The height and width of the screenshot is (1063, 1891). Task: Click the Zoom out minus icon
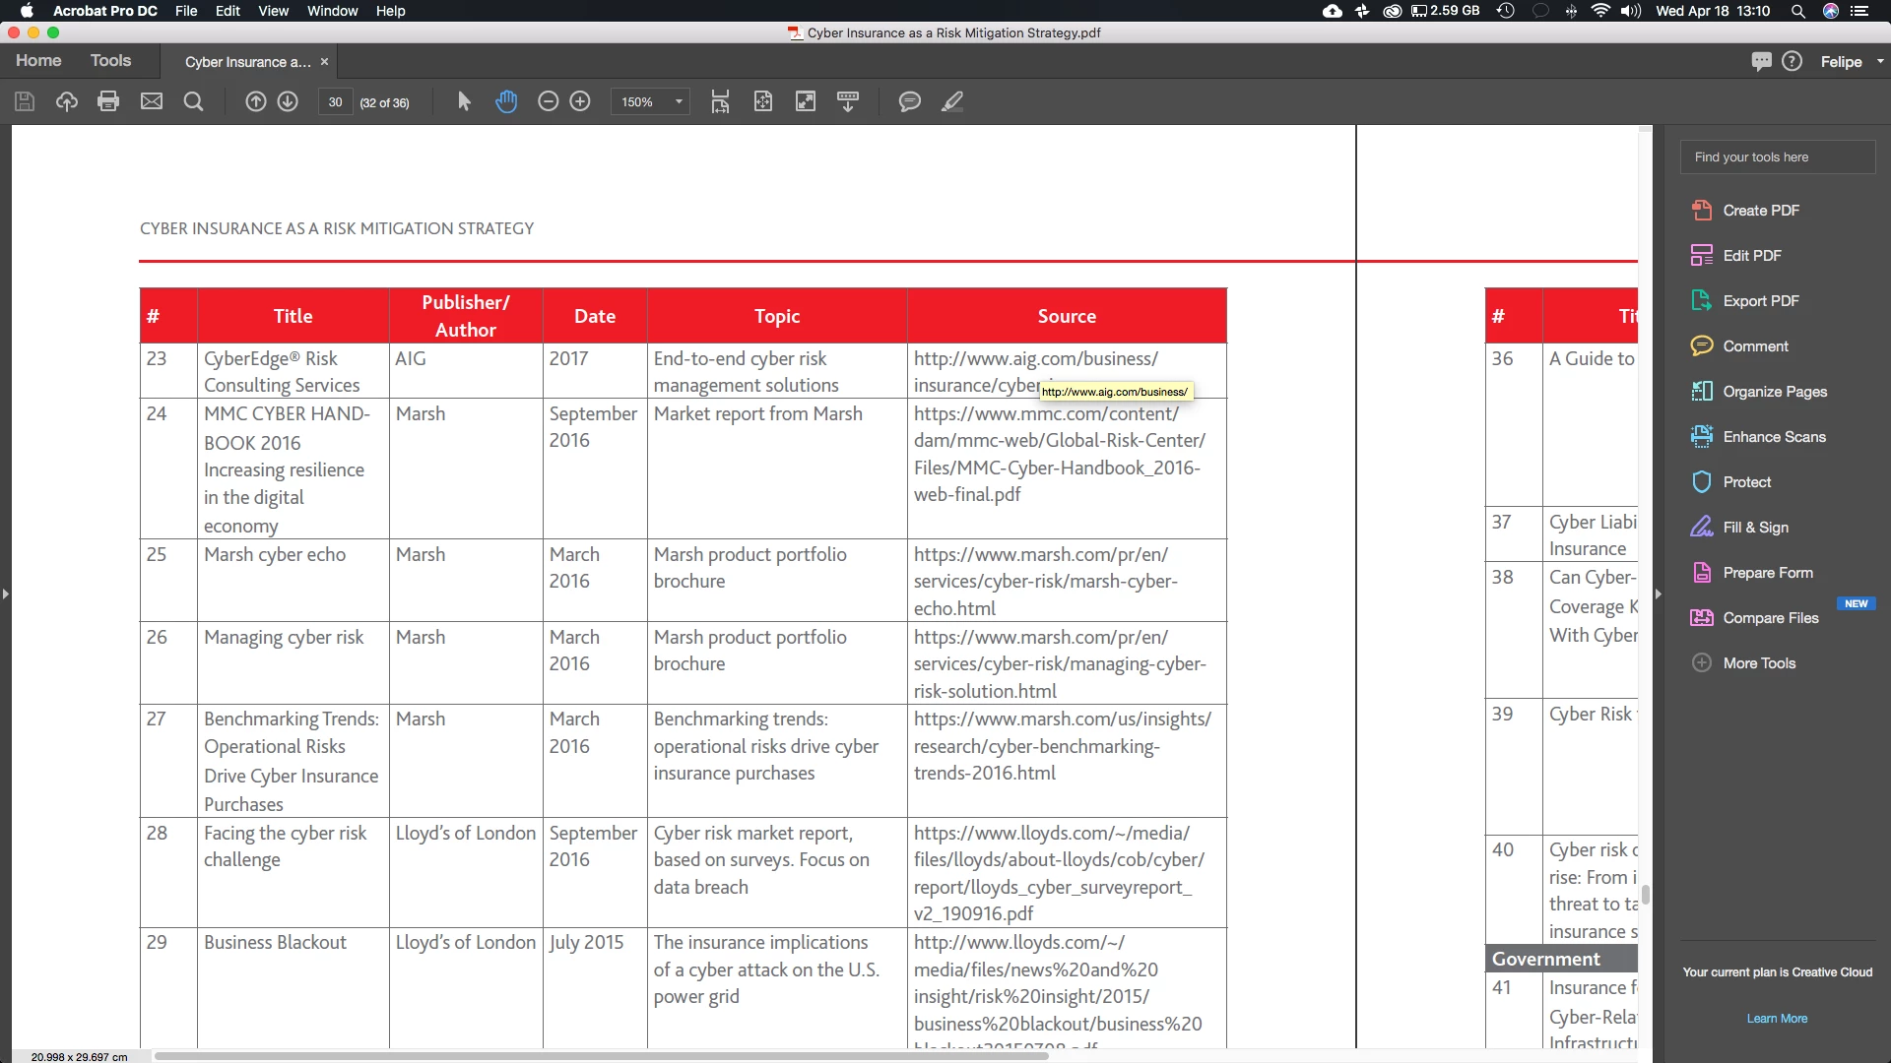coord(548,101)
